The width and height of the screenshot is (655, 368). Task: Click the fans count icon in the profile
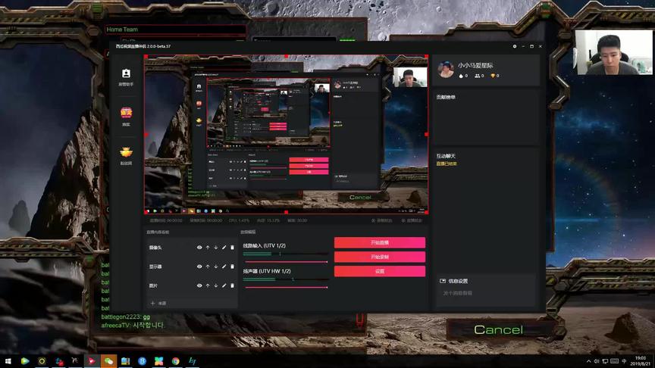click(477, 76)
